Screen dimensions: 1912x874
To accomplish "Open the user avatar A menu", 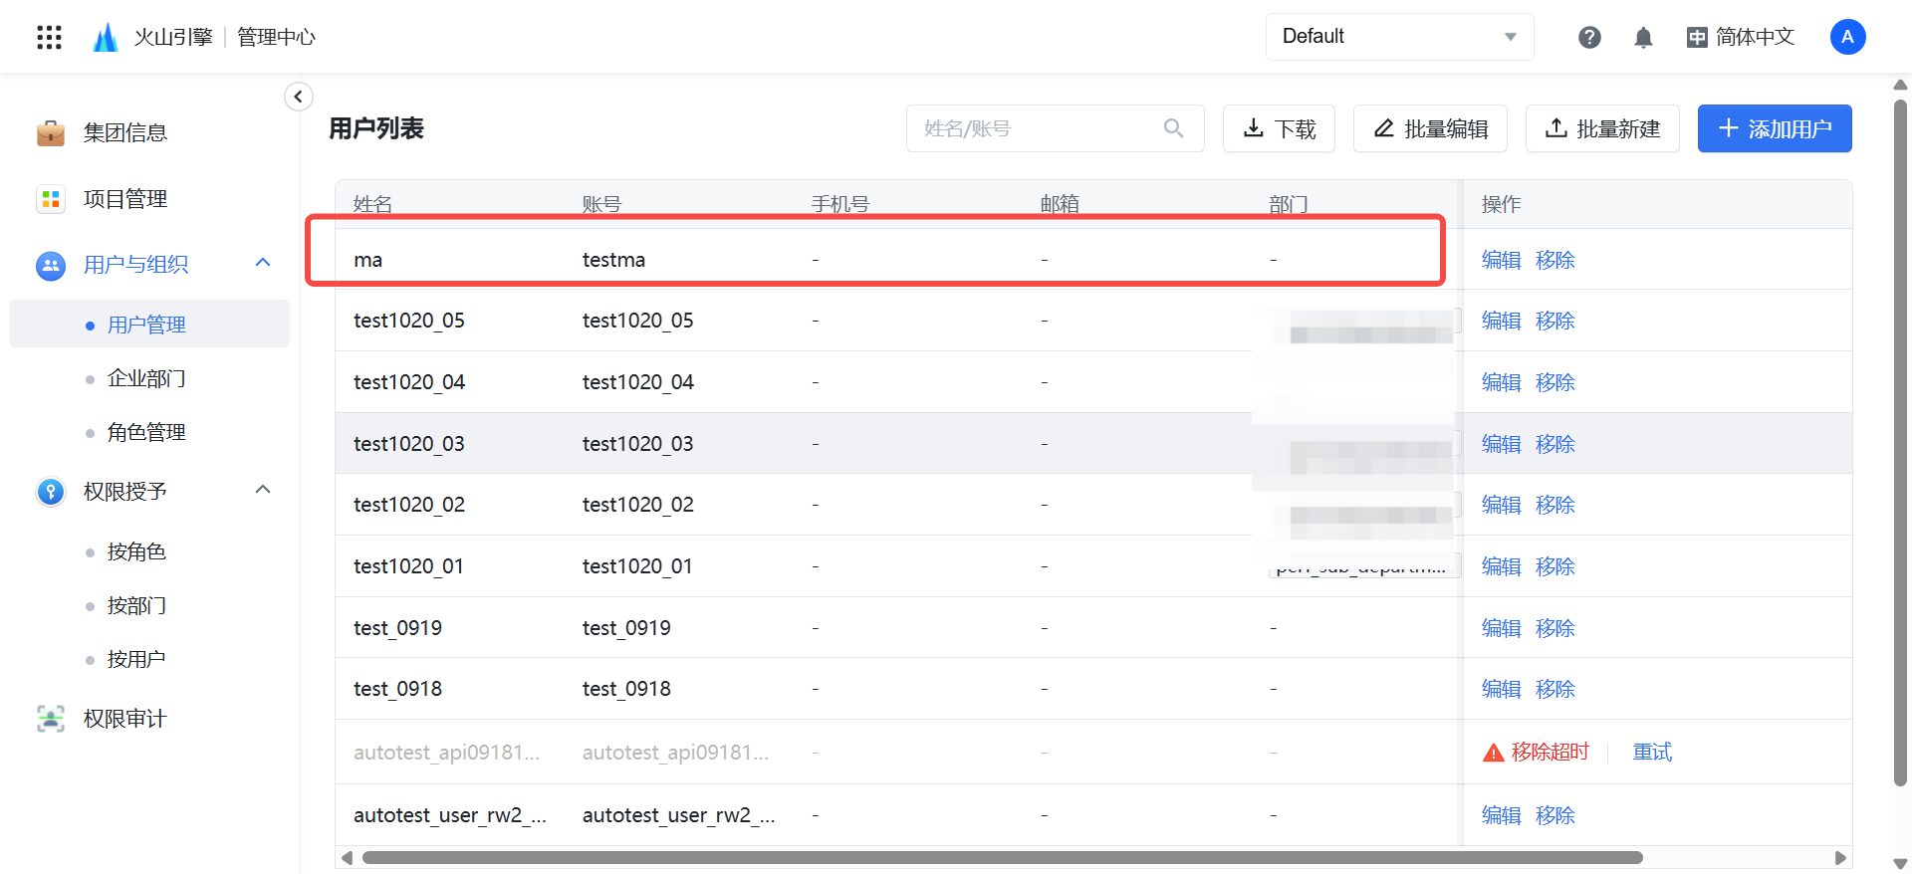I will coord(1847,37).
